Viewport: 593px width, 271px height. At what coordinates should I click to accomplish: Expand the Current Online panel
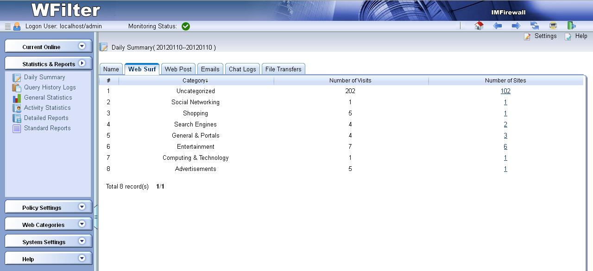click(82, 46)
